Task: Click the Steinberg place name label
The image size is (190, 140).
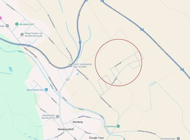Action: pyautogui.click(x=78, y=122)
